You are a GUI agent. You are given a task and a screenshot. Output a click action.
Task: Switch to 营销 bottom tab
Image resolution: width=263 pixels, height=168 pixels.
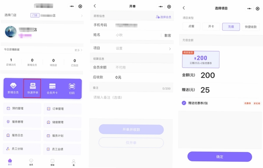pos(52,162)
